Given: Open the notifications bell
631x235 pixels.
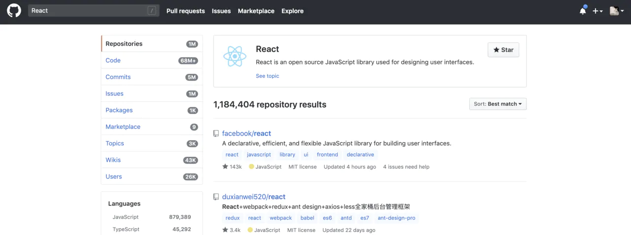Looking at the screenshot, I should 583,11.
